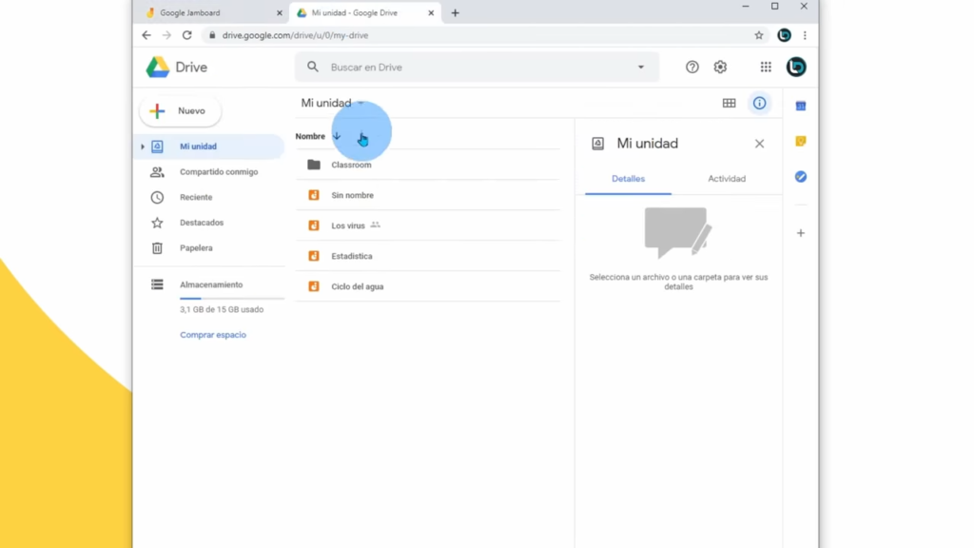
Task: Close the Google Jamboard tab
Action: pyautogui.click(x=280, y=12)
